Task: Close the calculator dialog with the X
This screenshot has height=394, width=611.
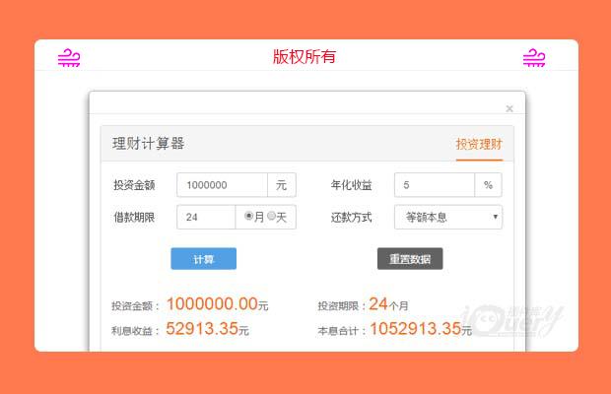Action: [x=509, y=108]
